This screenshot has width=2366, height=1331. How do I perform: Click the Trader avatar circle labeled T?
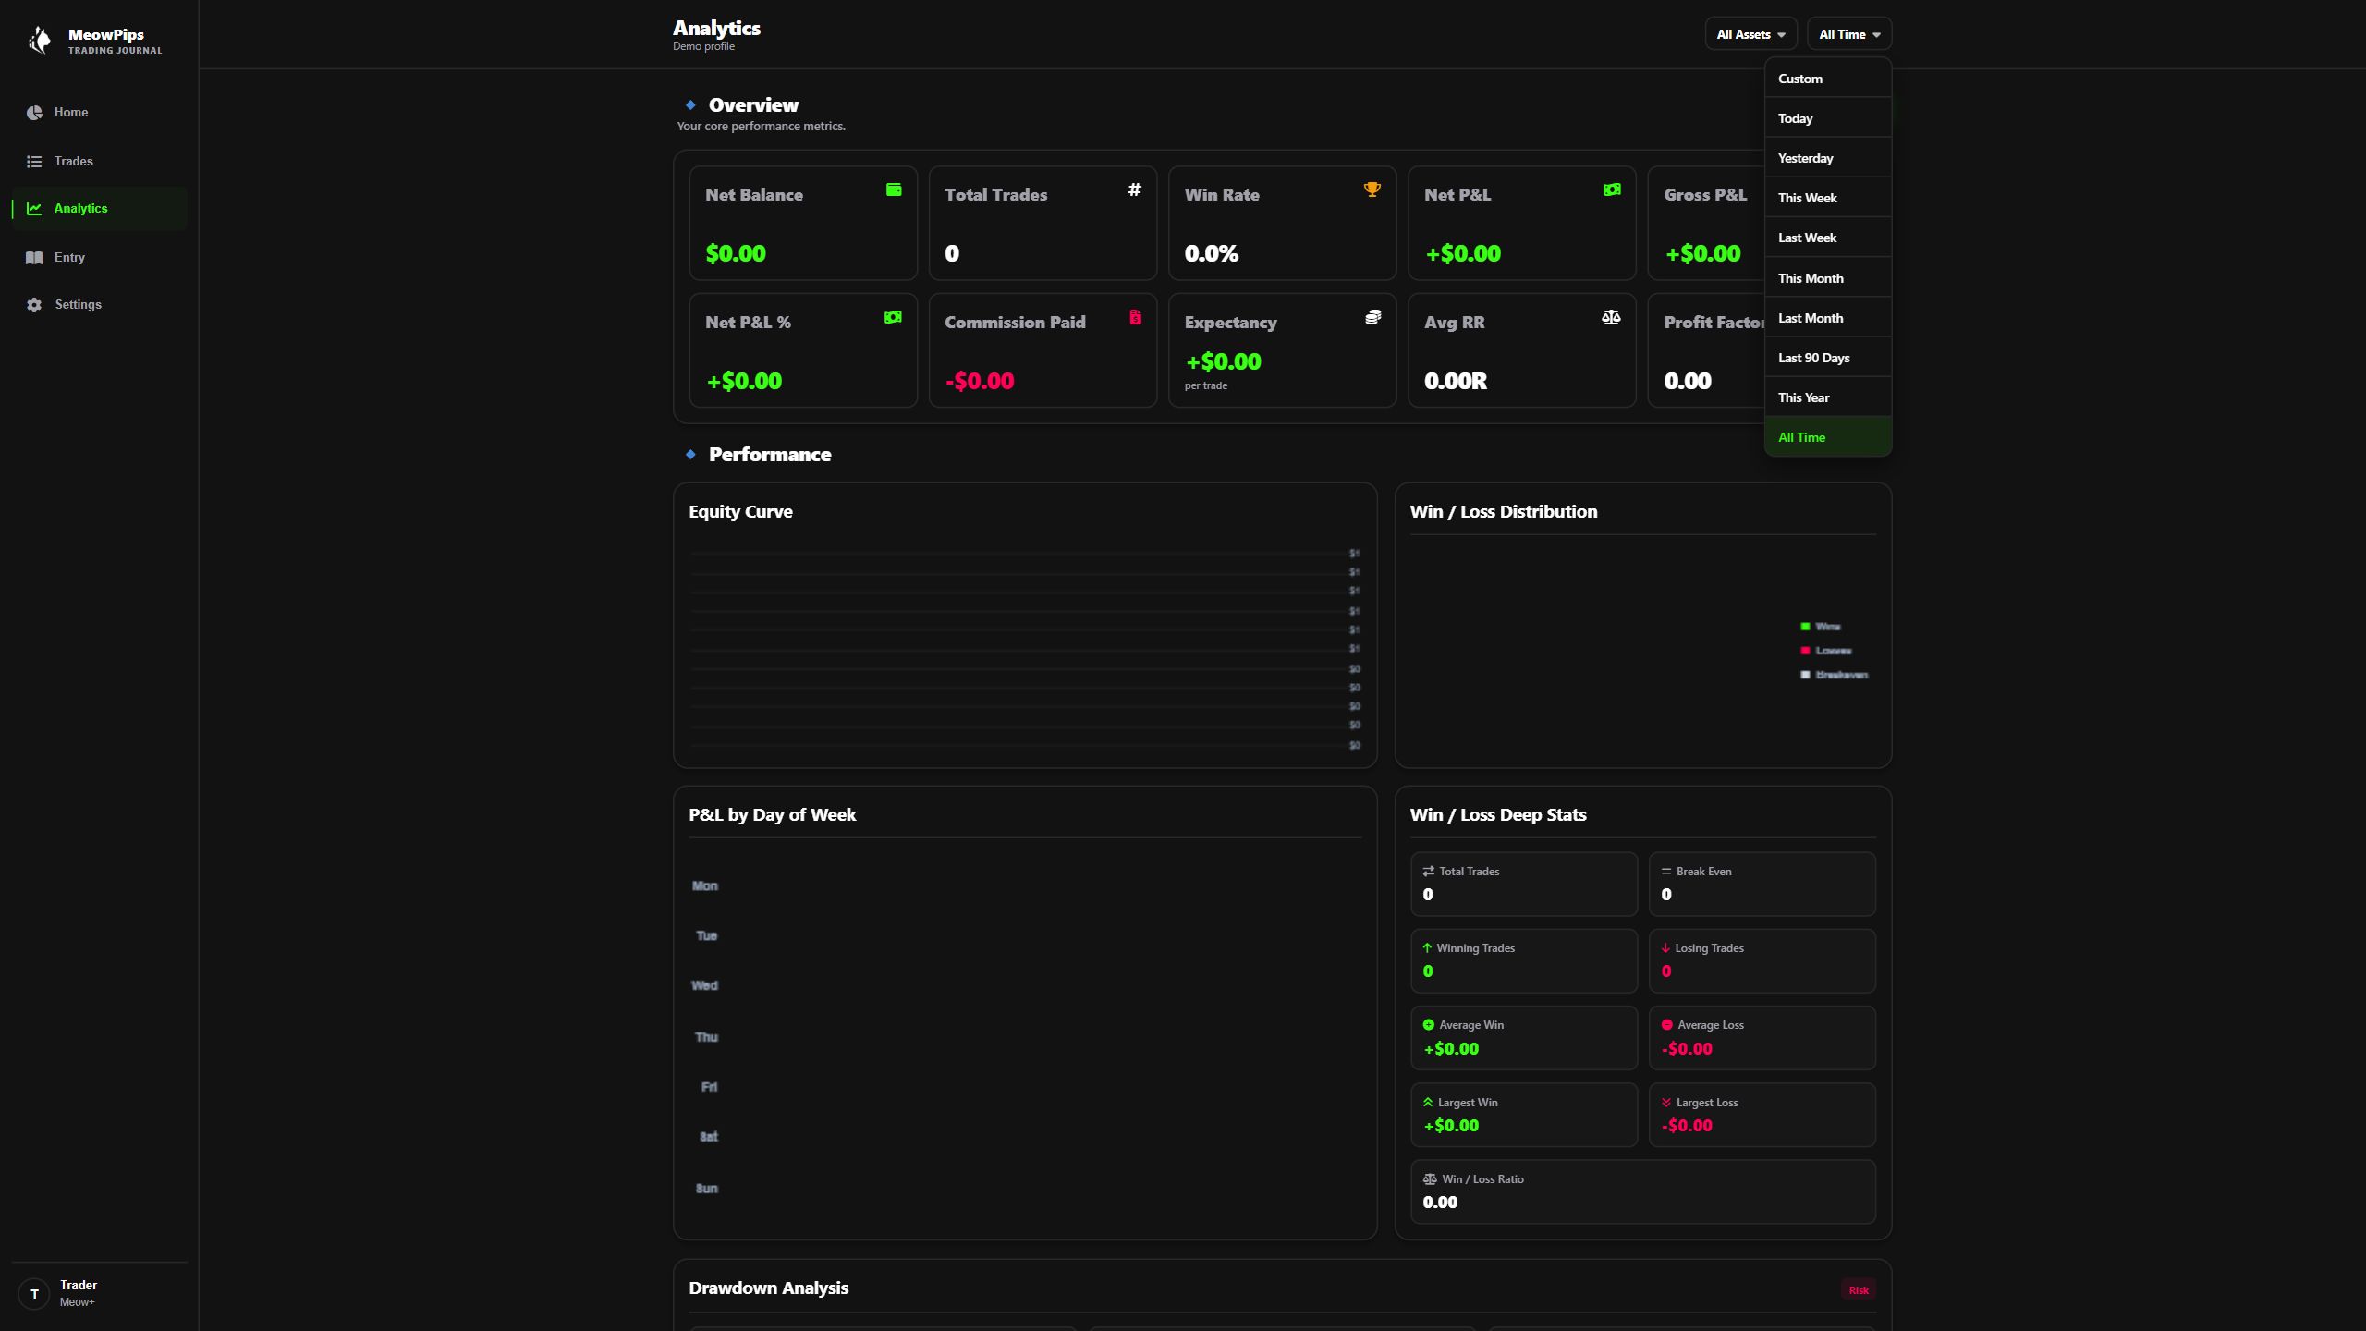coord(34,1294)
